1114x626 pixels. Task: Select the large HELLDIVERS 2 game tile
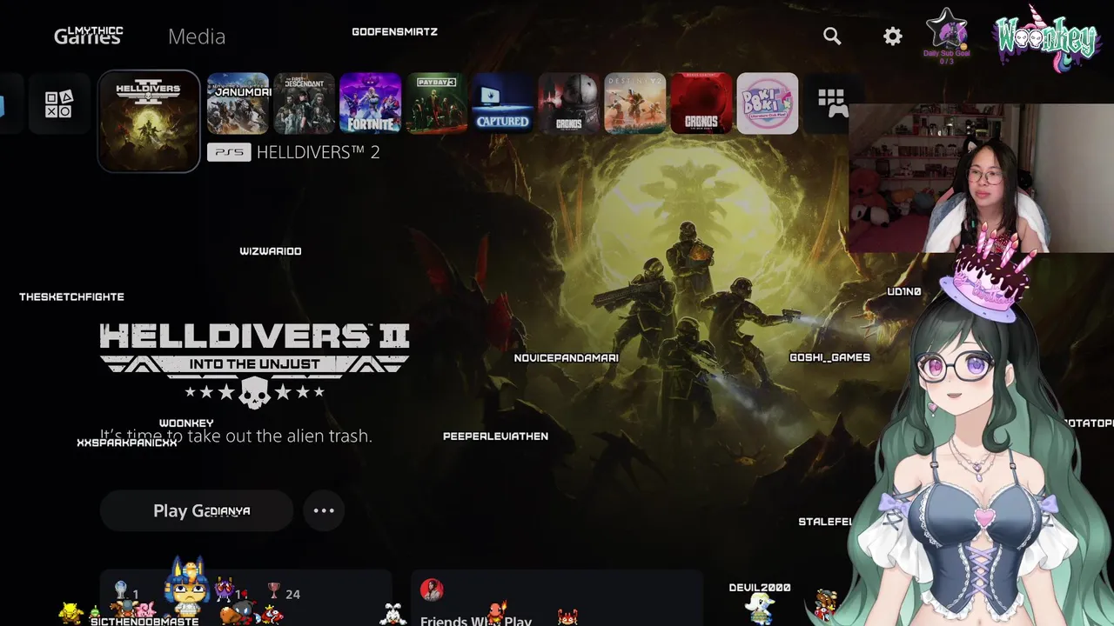tap(149, 121)
